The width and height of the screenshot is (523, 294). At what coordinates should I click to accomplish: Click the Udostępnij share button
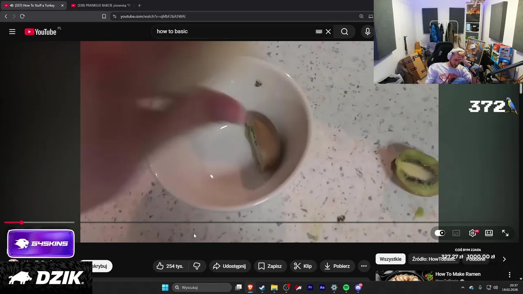[230, 266]
